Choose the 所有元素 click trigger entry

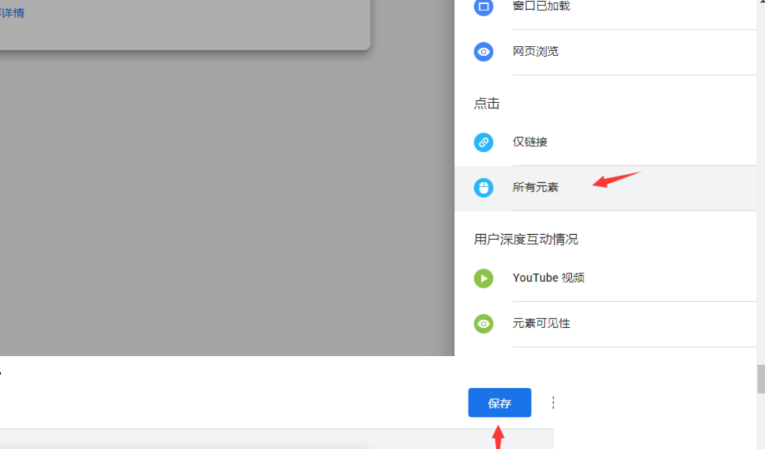pos(535,187)
